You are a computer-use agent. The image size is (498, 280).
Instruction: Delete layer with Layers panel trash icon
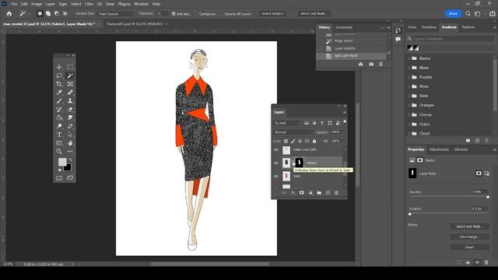(337, 193)
